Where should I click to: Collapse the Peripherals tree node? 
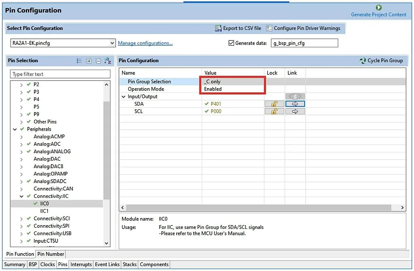pos(15,129)
